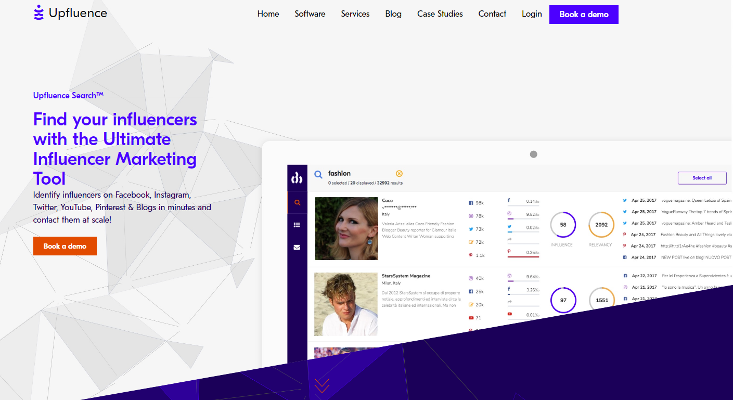The height and width of the screenshot is (400, 733).
Task: Go to the Case Studies page
Action: 440,14
